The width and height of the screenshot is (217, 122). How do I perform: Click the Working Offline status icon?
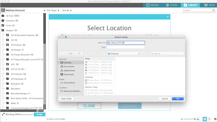pyautogui.click(x=3, y=114)
